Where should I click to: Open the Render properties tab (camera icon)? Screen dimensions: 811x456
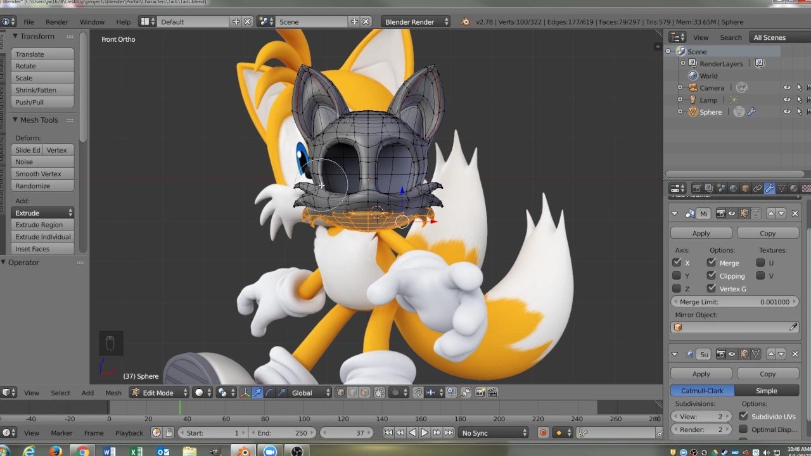click(x=698, y=188)
